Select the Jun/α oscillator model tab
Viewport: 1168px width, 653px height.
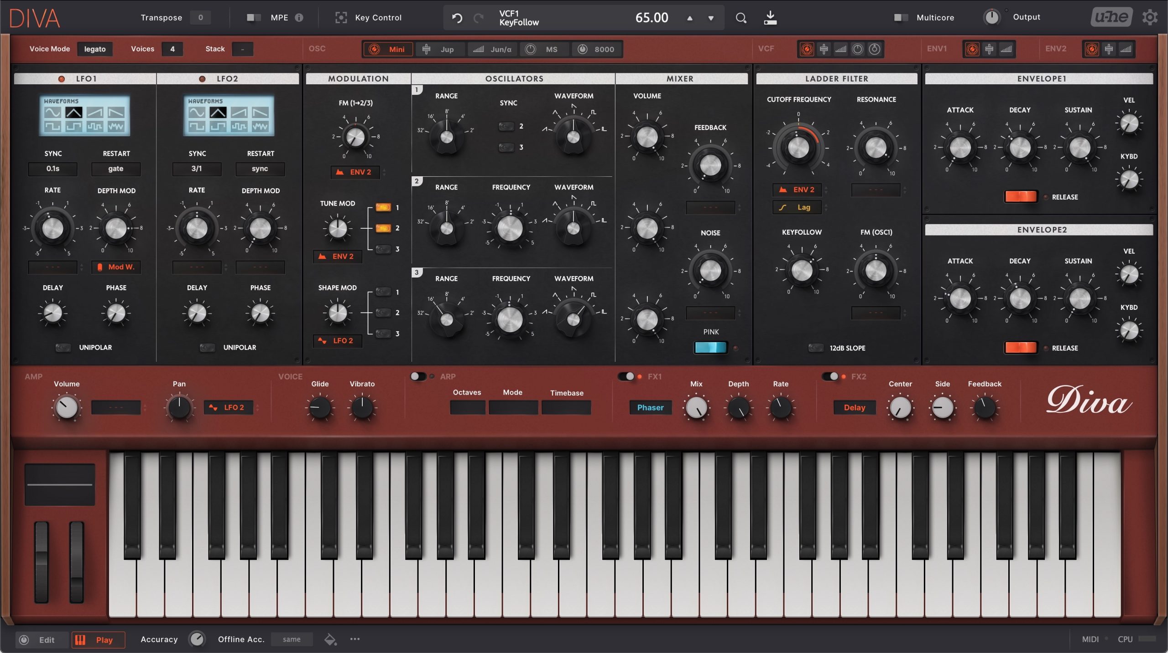492,49
